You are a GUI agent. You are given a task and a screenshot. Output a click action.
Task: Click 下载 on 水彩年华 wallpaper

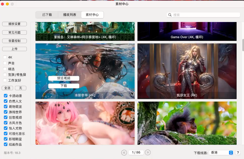coord(64,86)
